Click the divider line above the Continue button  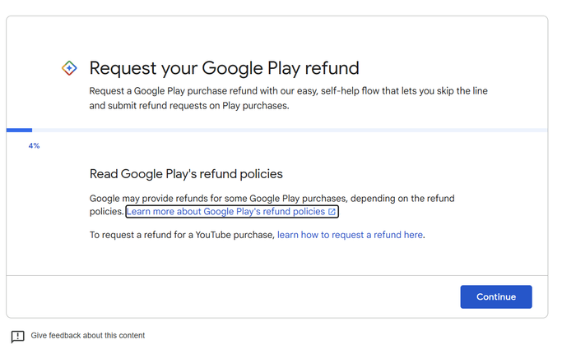pyautogui.click(x=277, y=275)
